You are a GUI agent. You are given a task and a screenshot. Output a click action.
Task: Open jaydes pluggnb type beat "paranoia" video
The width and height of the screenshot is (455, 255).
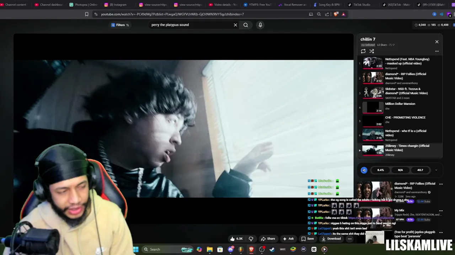pyautogui.click(x=414, y=234)
